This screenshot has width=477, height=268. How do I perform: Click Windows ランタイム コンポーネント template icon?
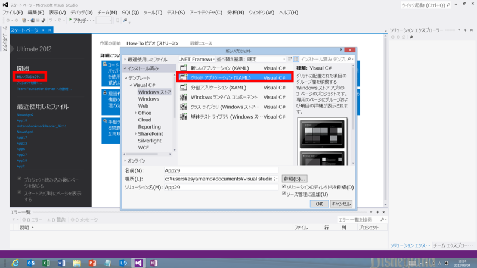coord(184,97)
